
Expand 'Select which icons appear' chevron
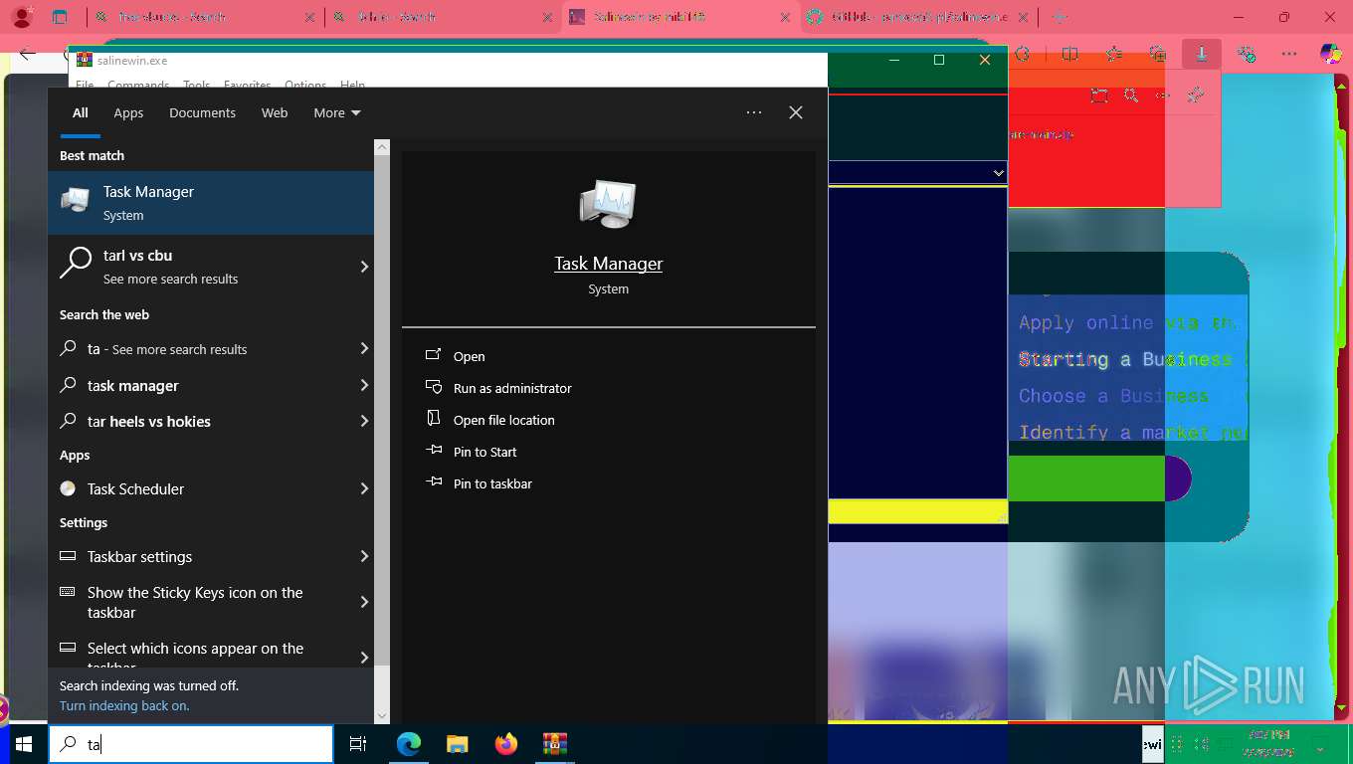(364, 658)
